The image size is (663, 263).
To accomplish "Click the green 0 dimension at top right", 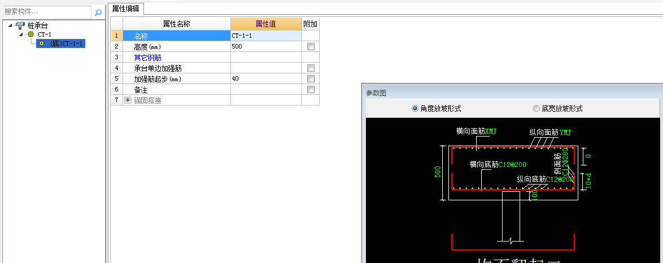I will point(588,156).
